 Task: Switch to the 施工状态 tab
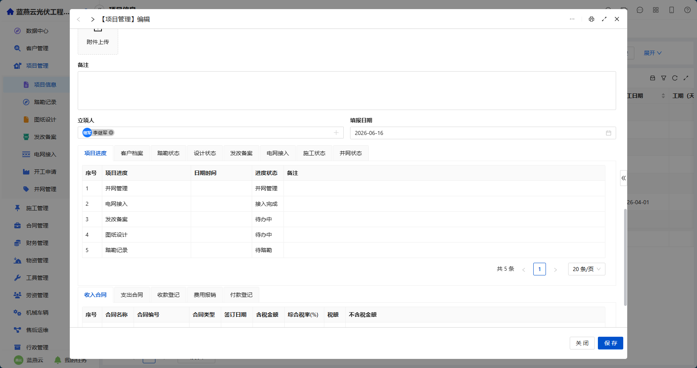tap(314, 153)
